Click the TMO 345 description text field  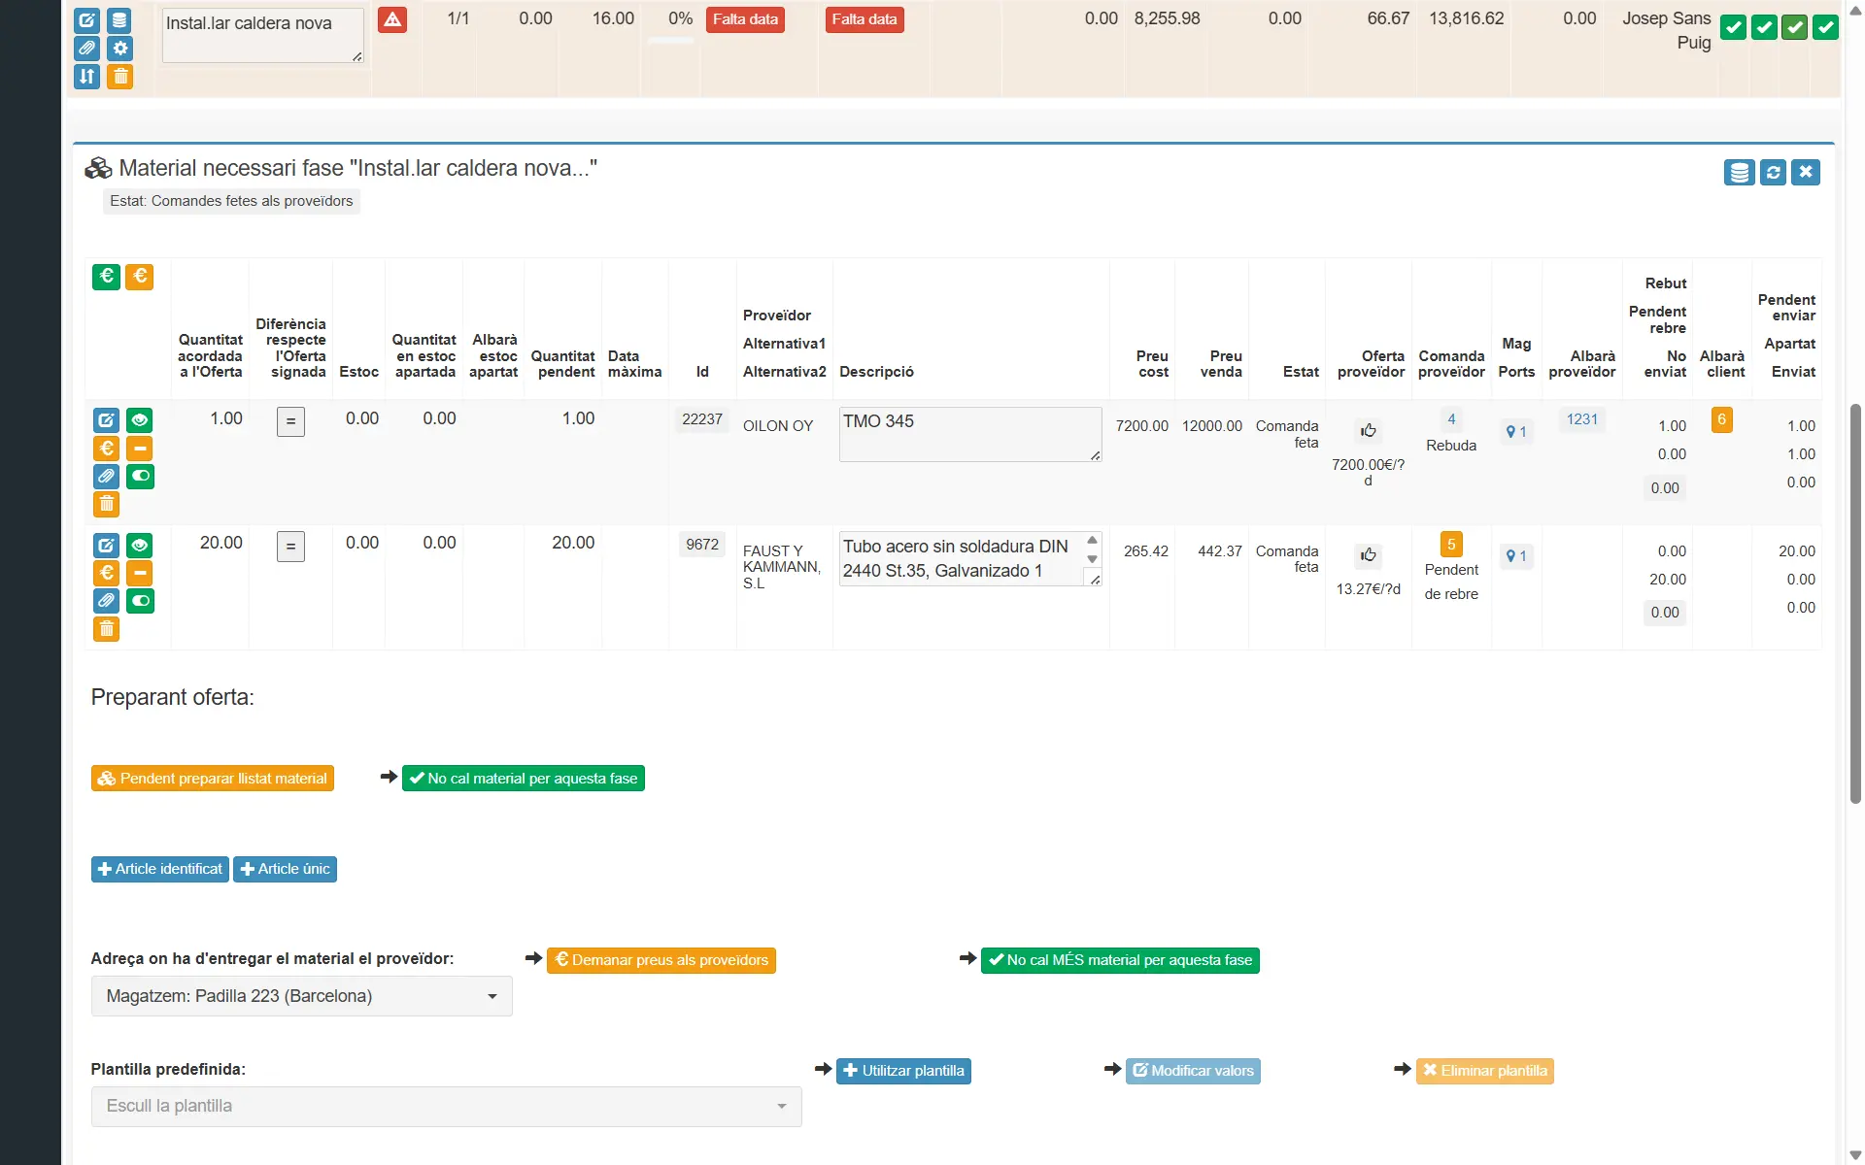click(968, 433)
